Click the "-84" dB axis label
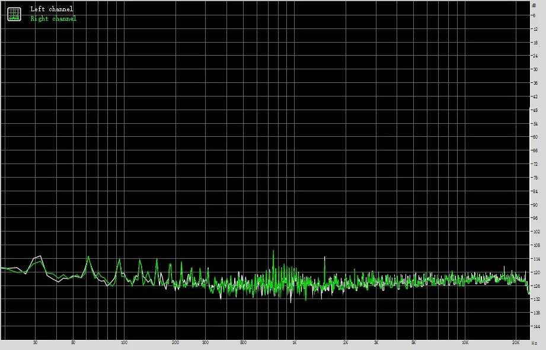 click(x=535, y=191)
